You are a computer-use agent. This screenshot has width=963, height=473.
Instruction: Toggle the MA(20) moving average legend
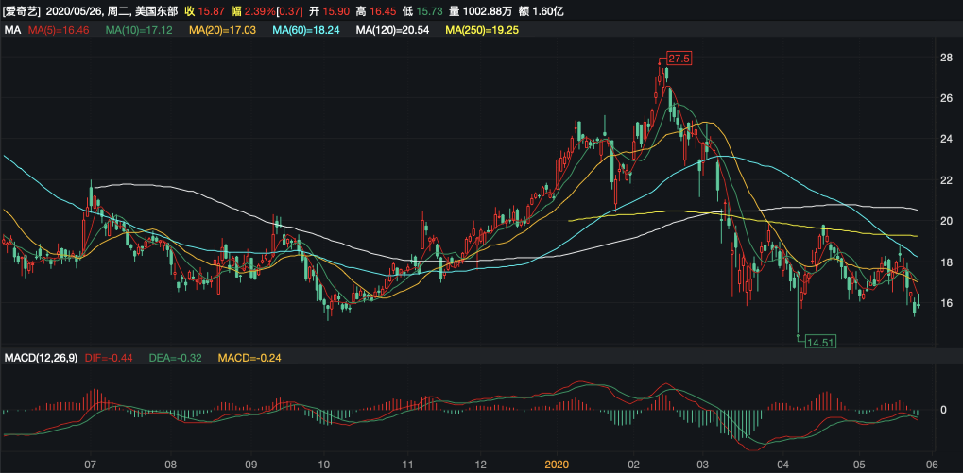click(224, 31)
